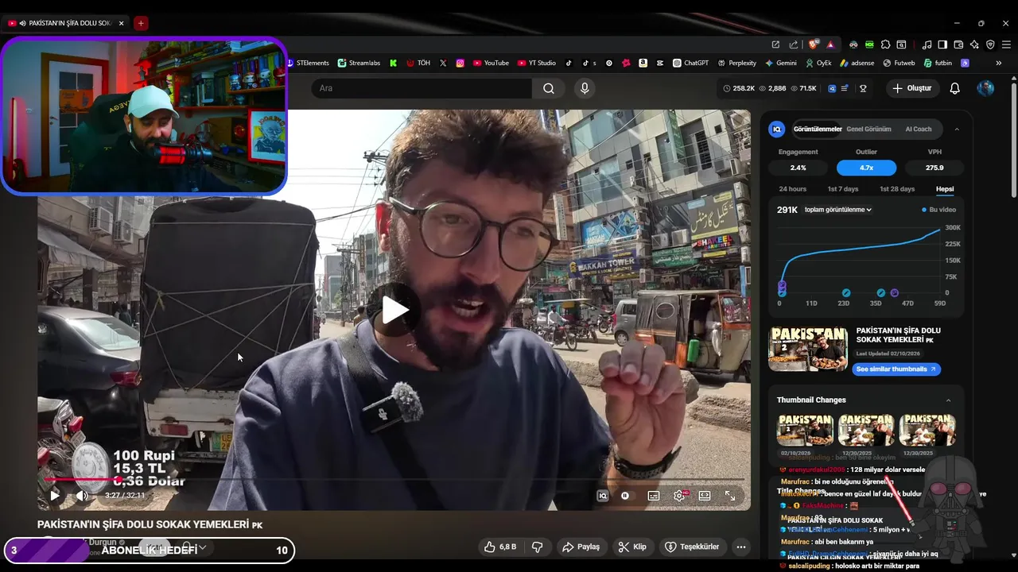Click the Engagement 2.4% pill
The image size is (1018, 572).
[798, 168]
